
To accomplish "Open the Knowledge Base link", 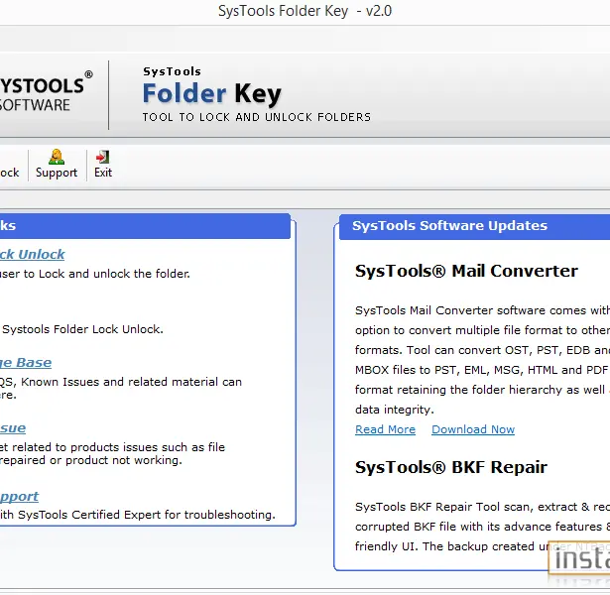I will (26, 362).
